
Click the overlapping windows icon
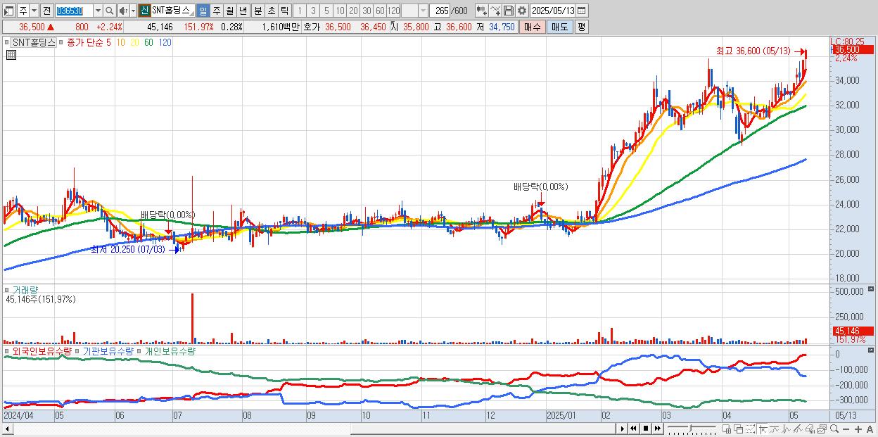click(x=739, y=429)
